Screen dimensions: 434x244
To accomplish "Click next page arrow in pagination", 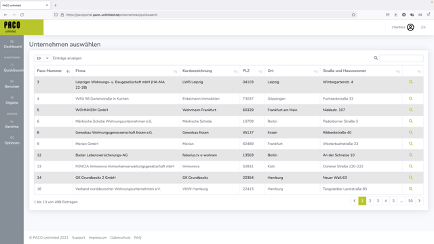I will click(x=419, y=201).
